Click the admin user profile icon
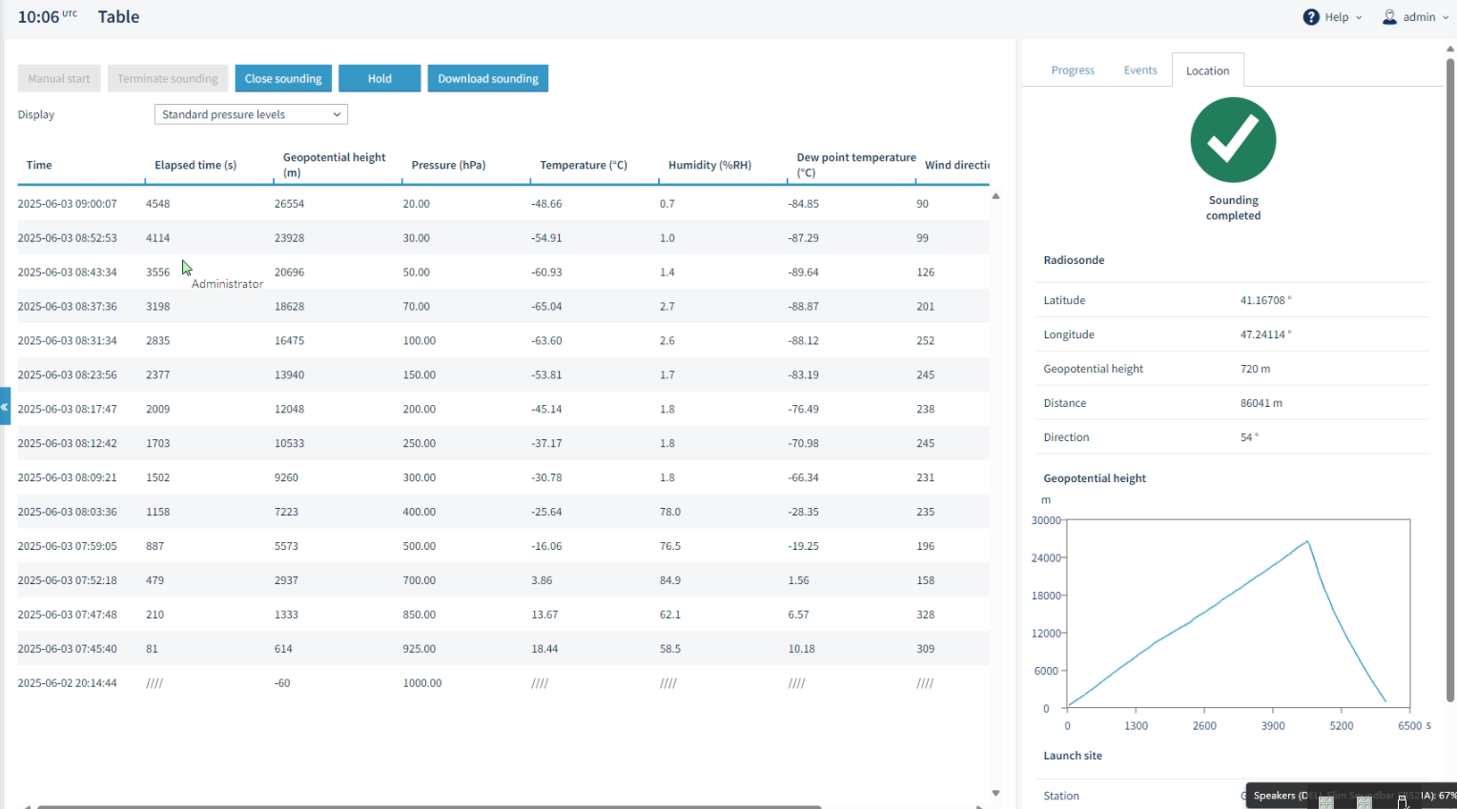Screen dimensions: 1457x809 [x=1389, y=17]
